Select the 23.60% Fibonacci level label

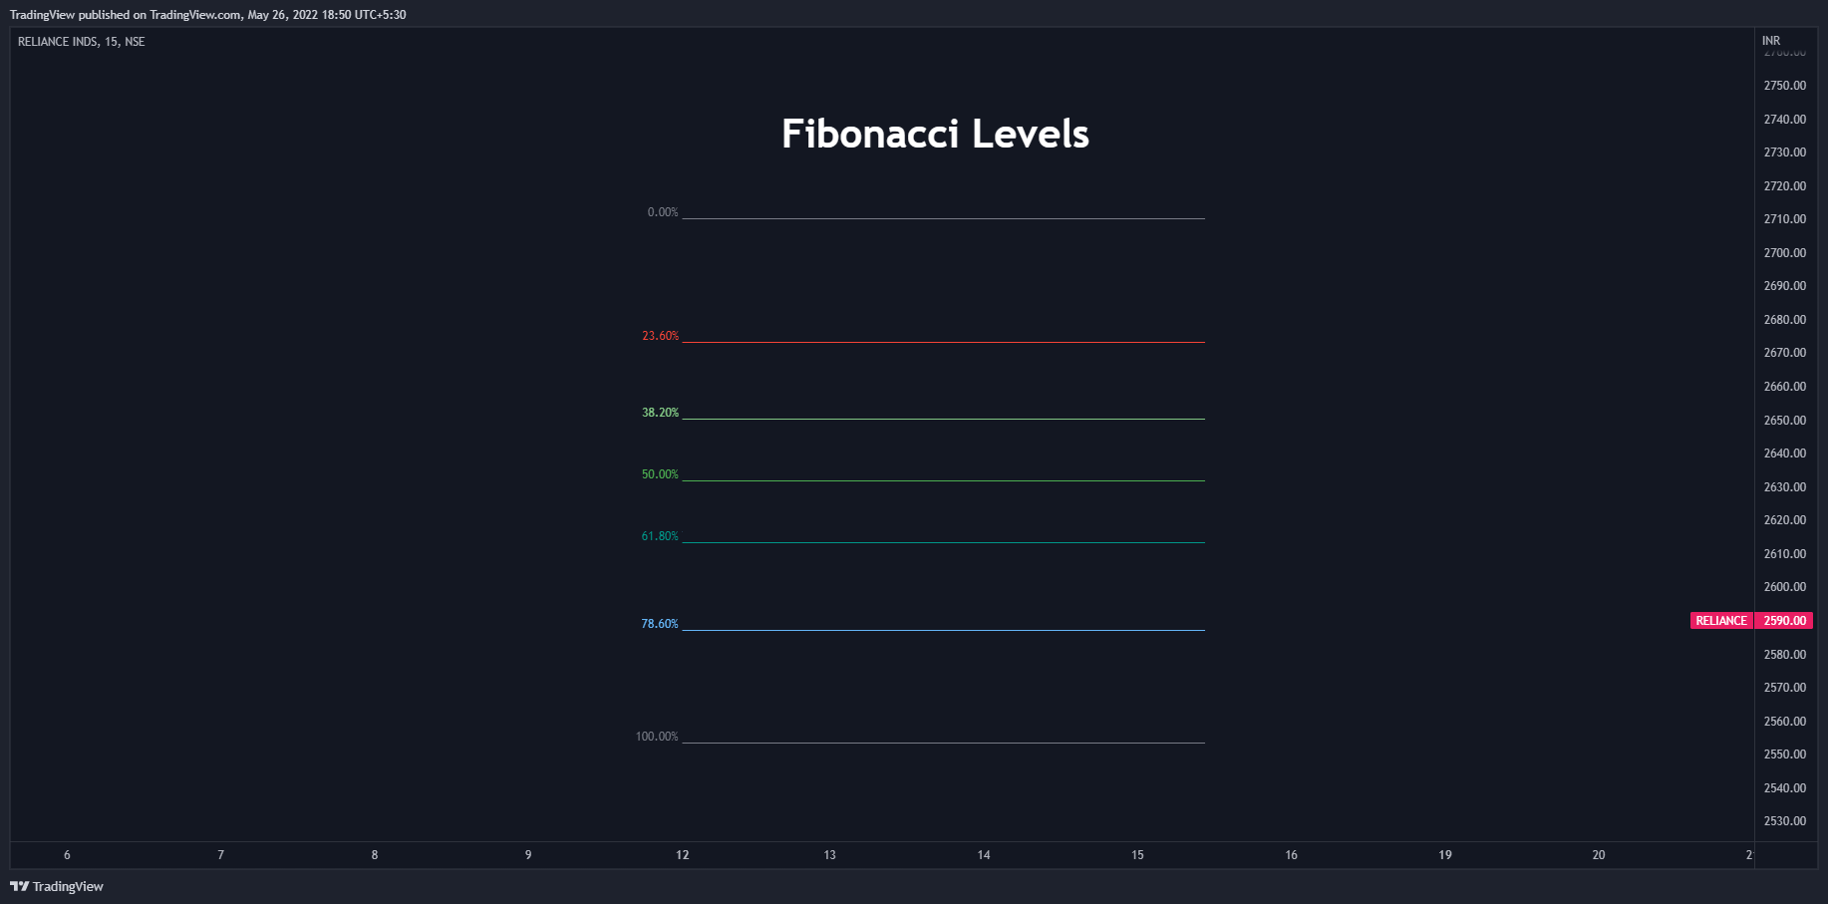(x=660, y=336)
